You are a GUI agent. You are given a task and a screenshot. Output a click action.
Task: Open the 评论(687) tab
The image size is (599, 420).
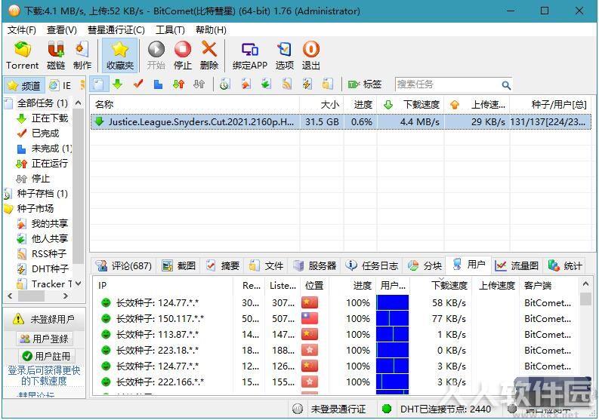click(x=124, y=265)
